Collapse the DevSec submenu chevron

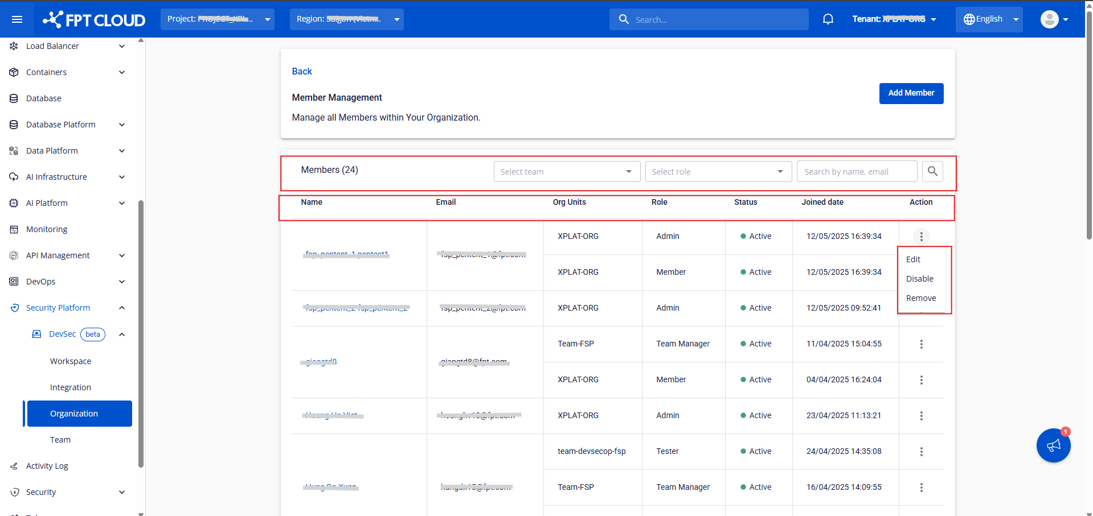122,334
